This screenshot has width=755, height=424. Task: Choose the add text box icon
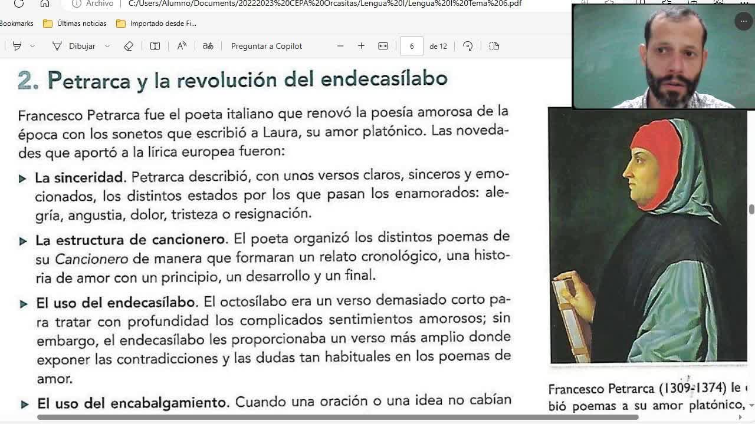point(155,46)
